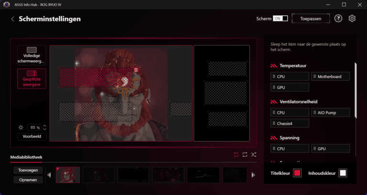
Task: Open the Titelkleur red color swatch
Action: (x=297, y=173)
